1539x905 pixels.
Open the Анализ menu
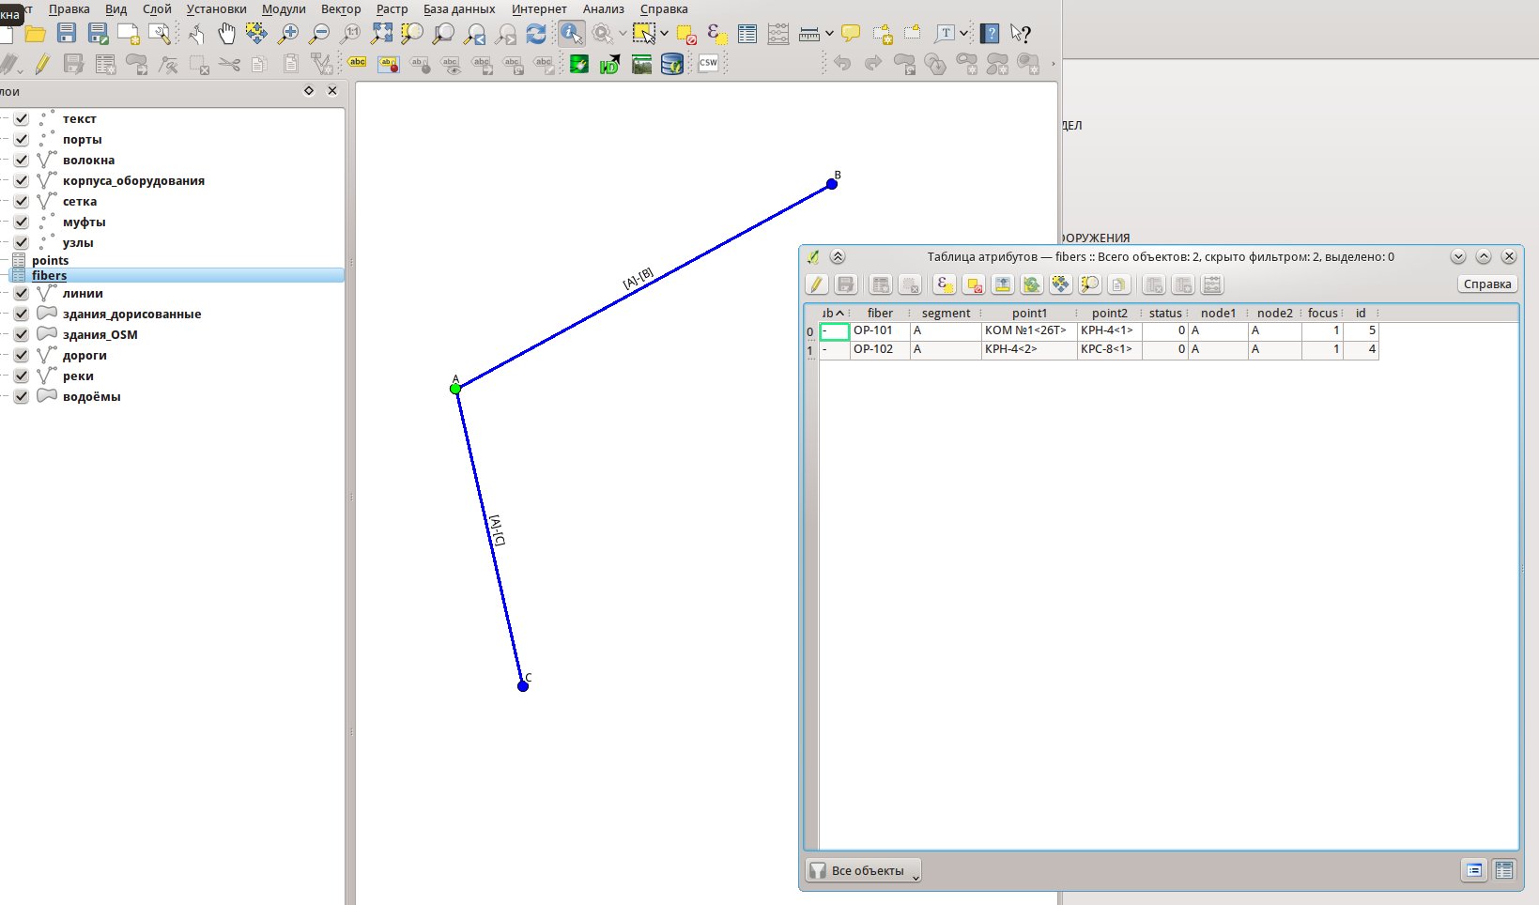click(603, 8)
